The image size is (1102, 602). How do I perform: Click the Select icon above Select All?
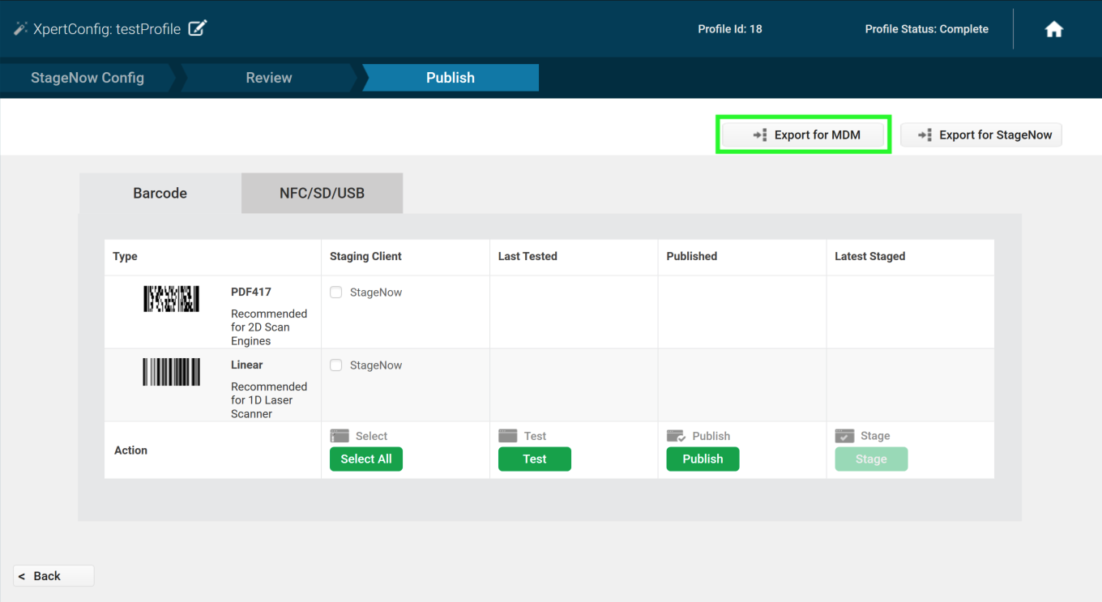[339, 436]
